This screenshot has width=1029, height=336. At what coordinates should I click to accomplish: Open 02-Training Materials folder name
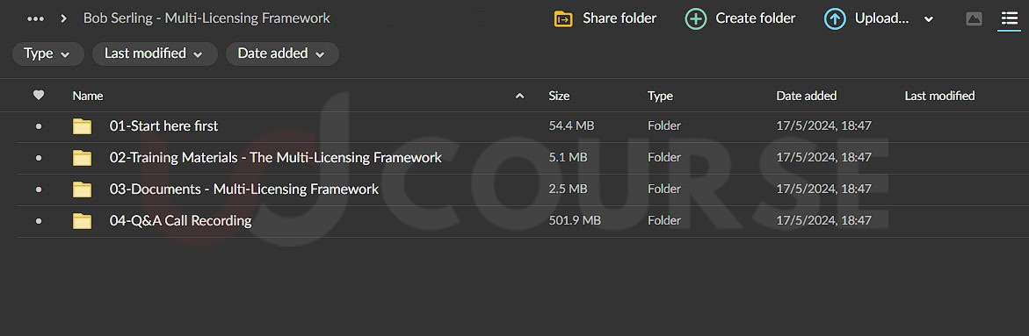[276, 158]
